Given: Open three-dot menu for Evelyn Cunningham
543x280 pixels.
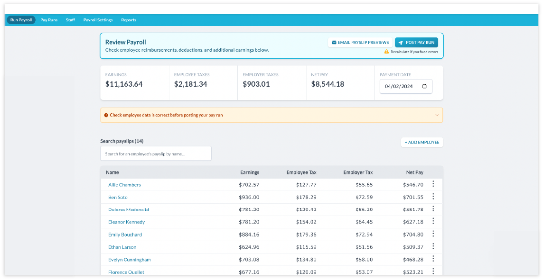Looking at the screenshot, I should tap(433, 259).
